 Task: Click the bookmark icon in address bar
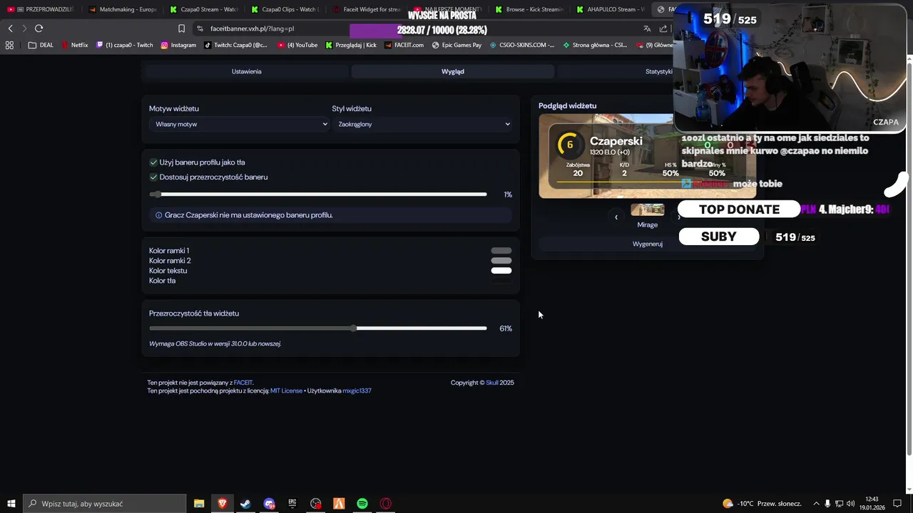click(x=181, y=28)
